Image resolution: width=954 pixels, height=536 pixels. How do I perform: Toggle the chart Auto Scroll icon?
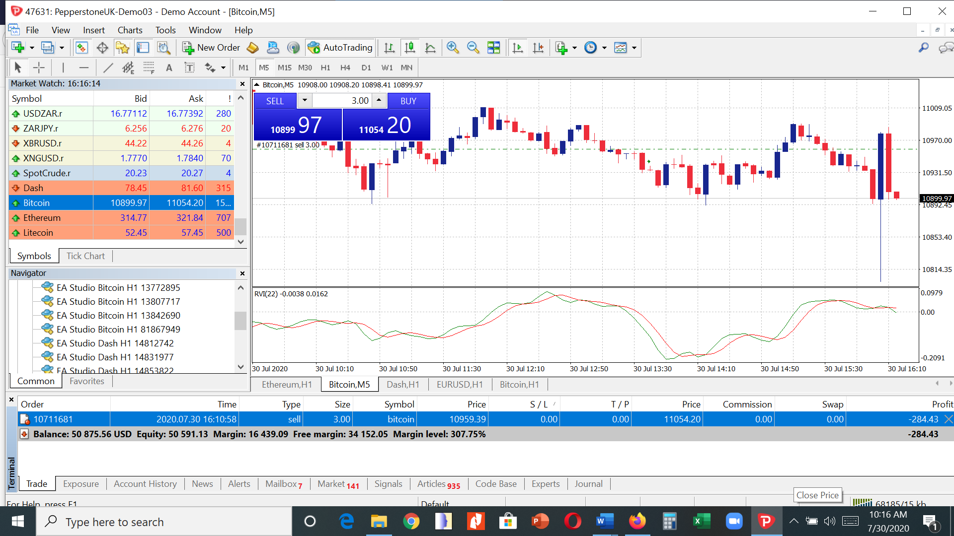point(518,48)
